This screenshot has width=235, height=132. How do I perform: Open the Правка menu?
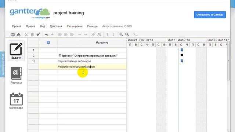30,26
